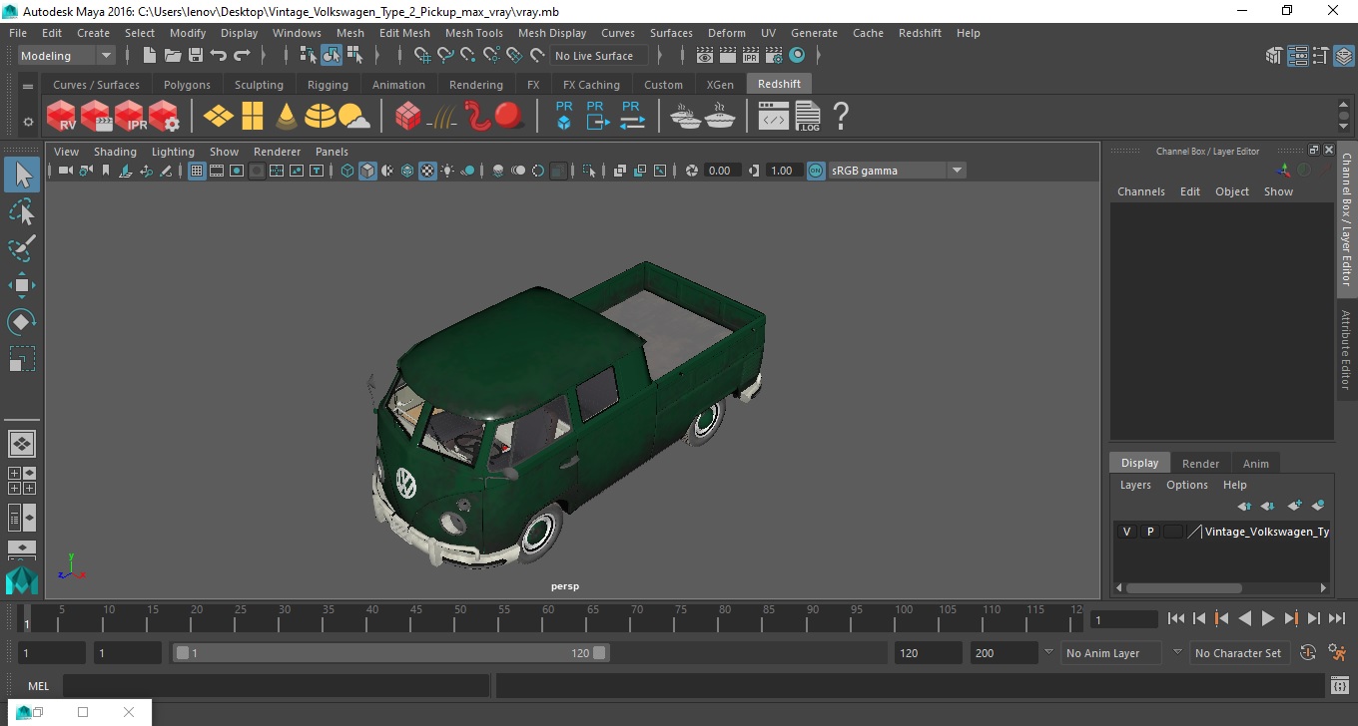The height and width of the screenshot is (726, 1358).
Task: Click the red volume cube shelf icon
Action: pos(408,116)
